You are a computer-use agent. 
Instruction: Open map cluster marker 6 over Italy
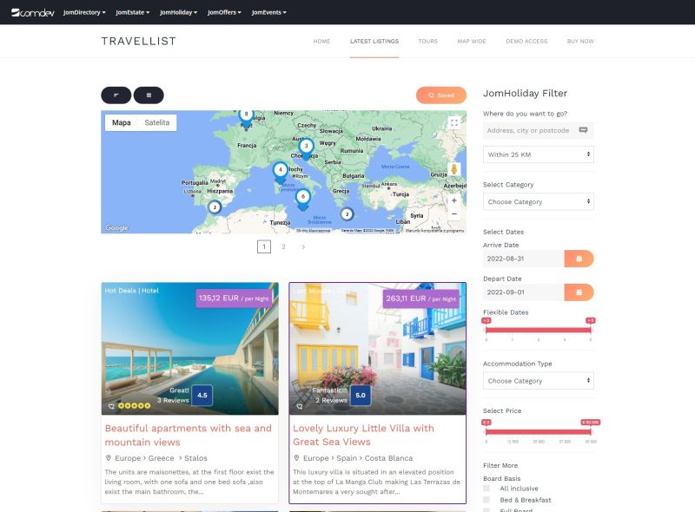(301, 197)
